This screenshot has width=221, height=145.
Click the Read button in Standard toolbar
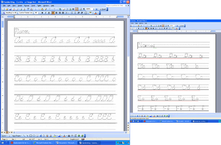(103, 9)
